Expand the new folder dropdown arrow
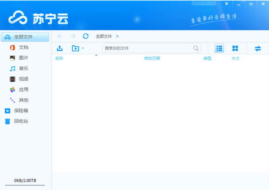The image size is (269, 190). (83, 48)
